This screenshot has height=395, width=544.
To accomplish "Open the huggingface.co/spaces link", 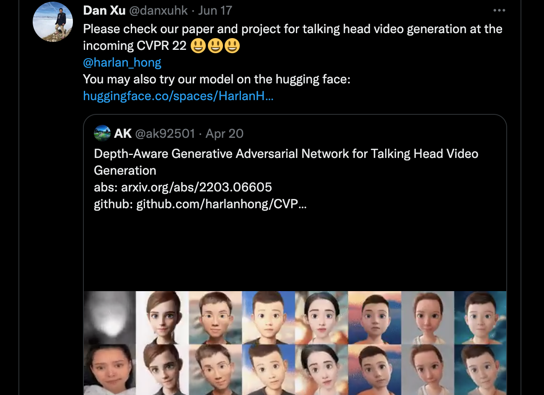I will click(178, 96).
